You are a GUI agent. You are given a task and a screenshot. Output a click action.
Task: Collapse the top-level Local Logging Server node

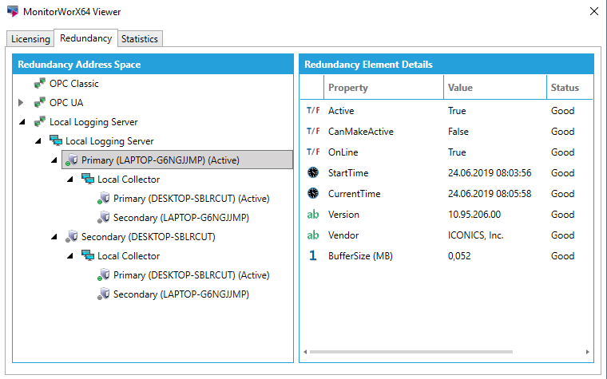(22, 122)
